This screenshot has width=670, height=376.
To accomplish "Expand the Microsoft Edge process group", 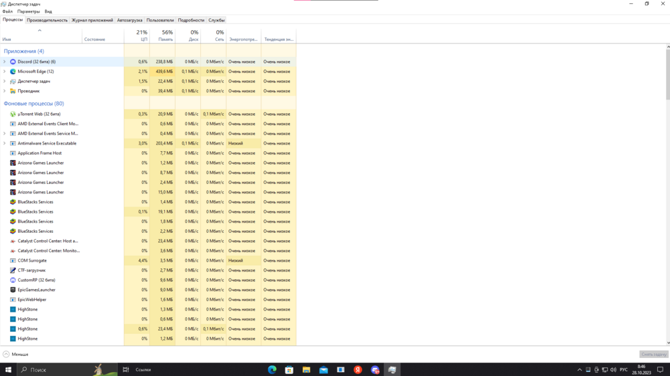I will pos(5,72).
